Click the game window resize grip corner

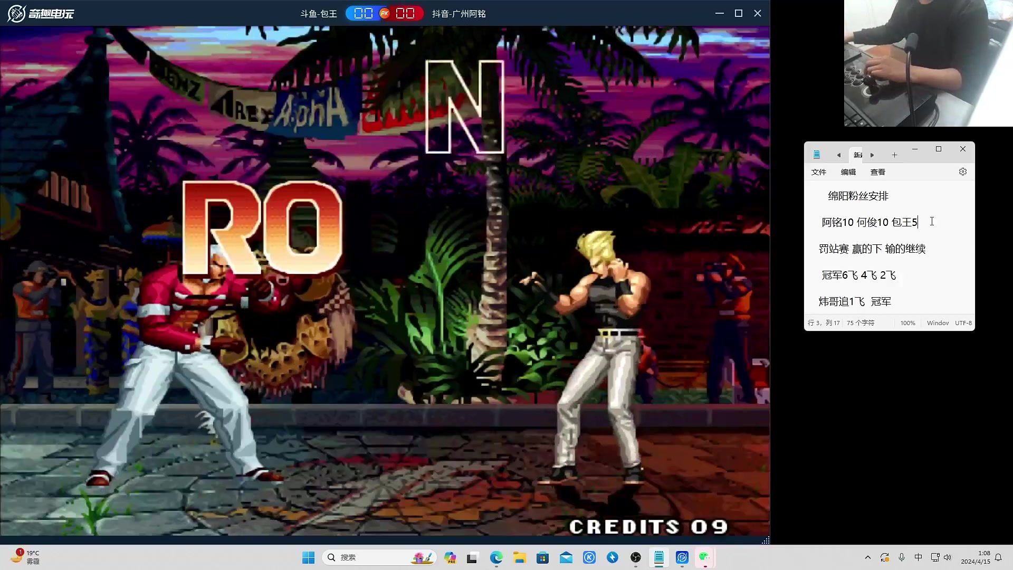(766, 540)
